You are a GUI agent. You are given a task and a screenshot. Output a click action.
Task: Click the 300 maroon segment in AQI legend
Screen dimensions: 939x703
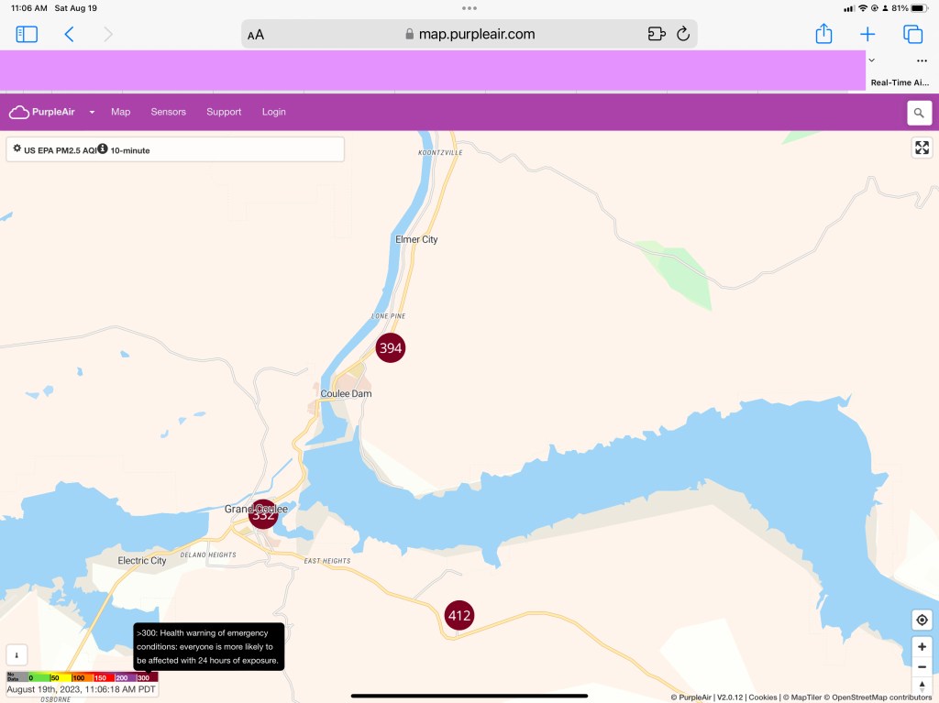(x=146, y=677)
